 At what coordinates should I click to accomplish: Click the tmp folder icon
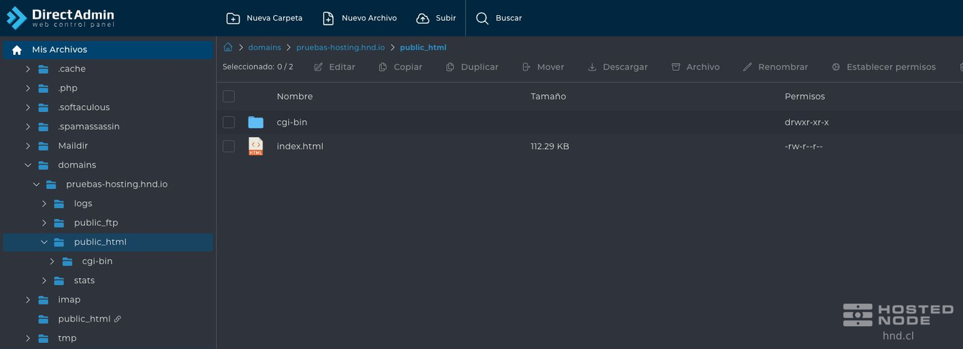coord(43,339)
